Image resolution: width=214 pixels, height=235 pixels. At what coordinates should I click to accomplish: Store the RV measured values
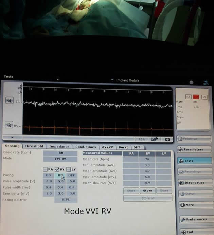[x=147, y=191]
